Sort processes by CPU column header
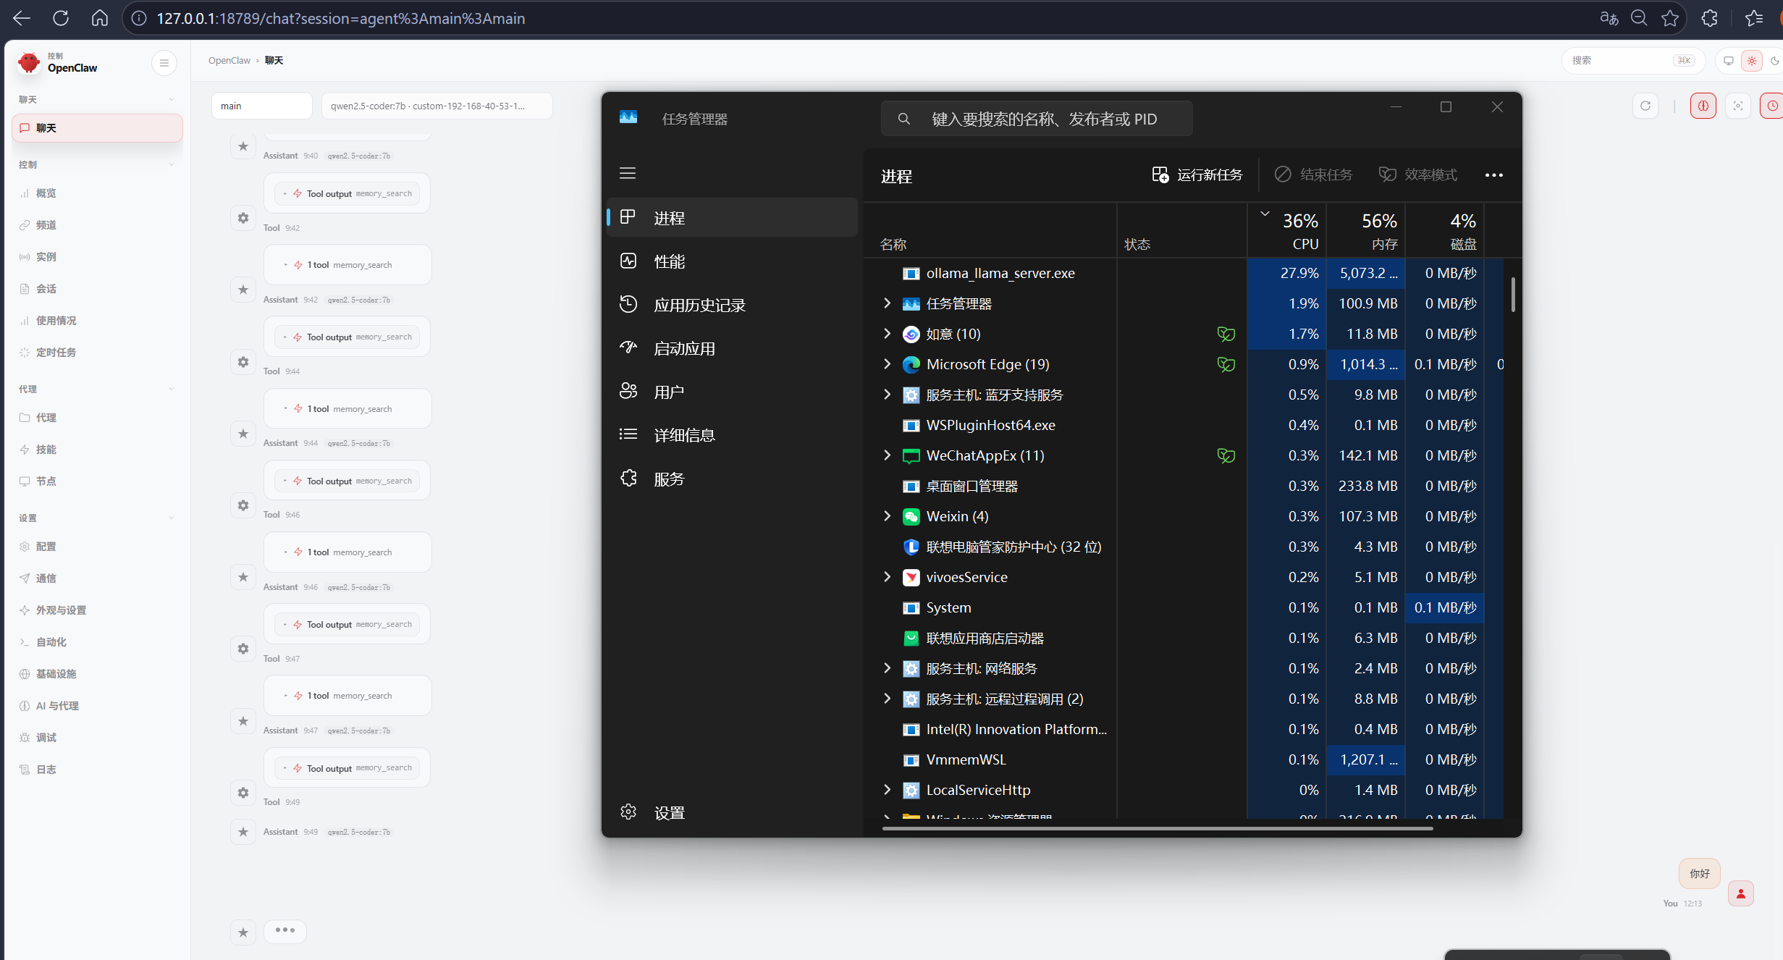 (x=1287, y=230)
